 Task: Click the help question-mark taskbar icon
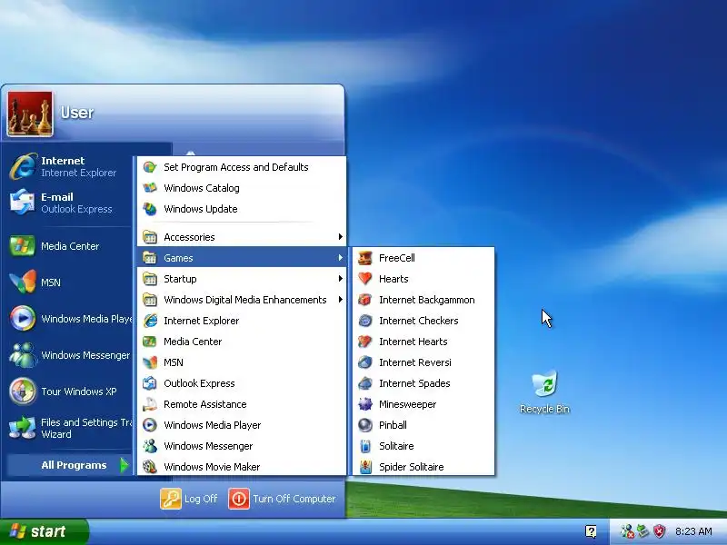pyautogui.click(x=591, y=531)
